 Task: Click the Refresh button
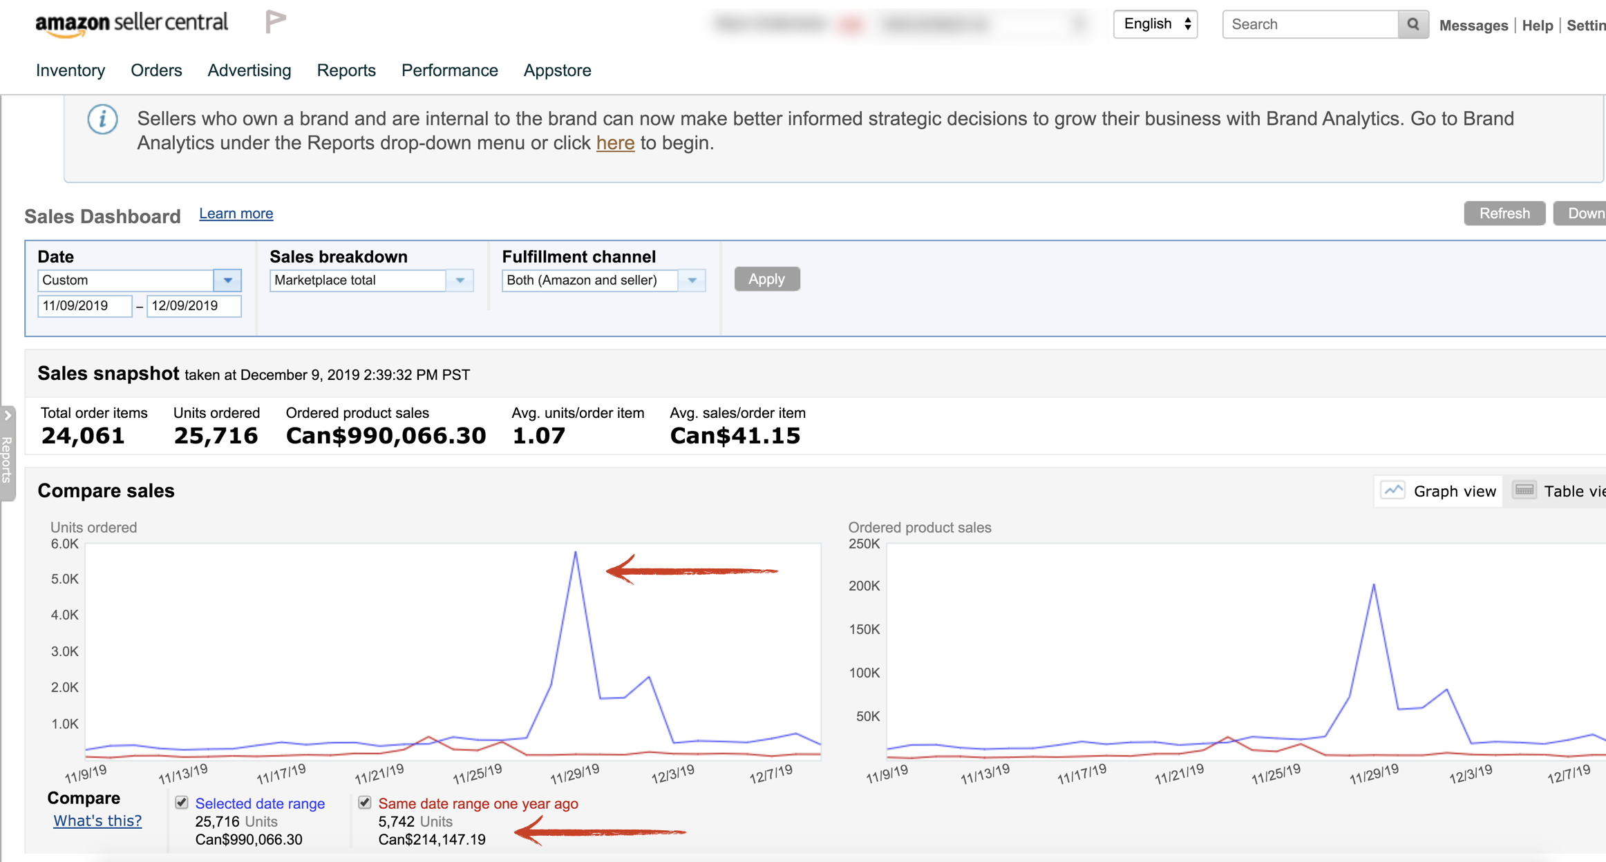[x=1504, y=213]
